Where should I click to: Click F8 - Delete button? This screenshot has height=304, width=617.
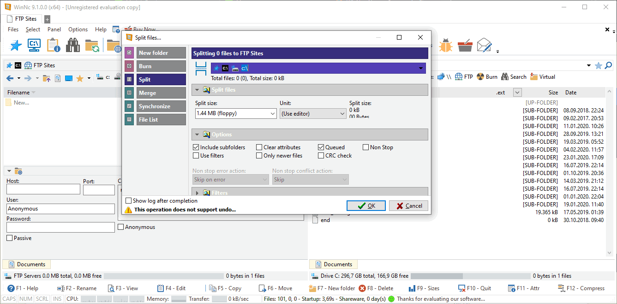tap(376, 288)
